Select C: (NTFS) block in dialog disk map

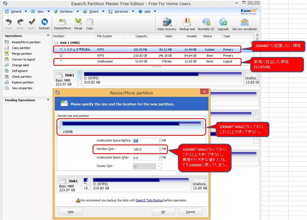tap(141, 184)
